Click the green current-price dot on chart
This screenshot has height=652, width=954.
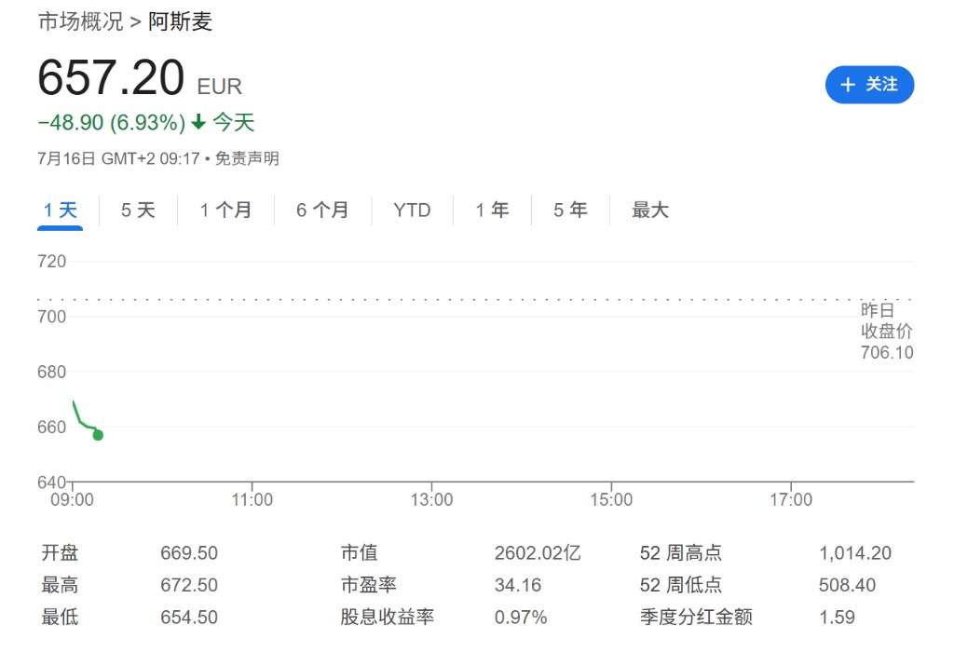98,435
